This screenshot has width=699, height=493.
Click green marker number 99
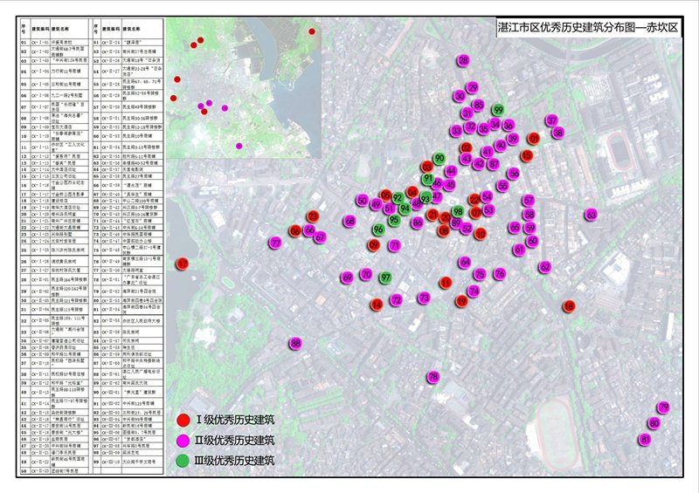498,110
